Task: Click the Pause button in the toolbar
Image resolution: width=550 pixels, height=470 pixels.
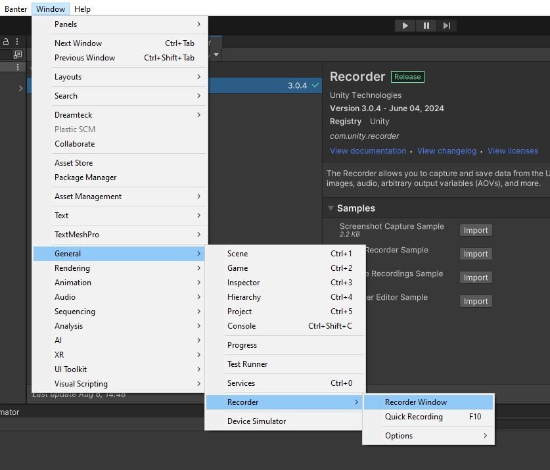Action: (426, 26)
